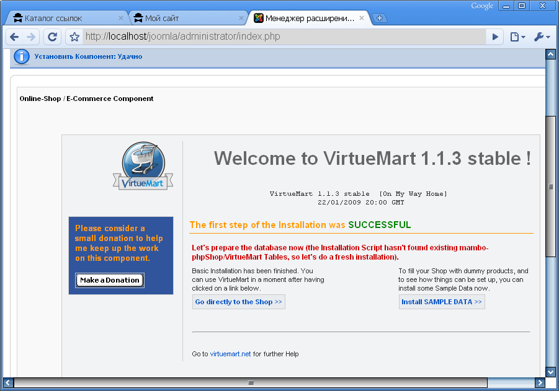This screenshot has height=391, width=559.
Task: Bookmark this page with the star icon
Action: pos(74,37)
